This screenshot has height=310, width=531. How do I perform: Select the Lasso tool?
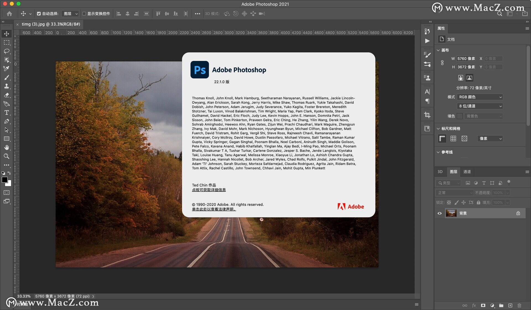(x=6, y=51)
